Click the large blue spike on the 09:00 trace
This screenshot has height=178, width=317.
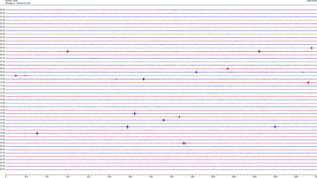196,72
